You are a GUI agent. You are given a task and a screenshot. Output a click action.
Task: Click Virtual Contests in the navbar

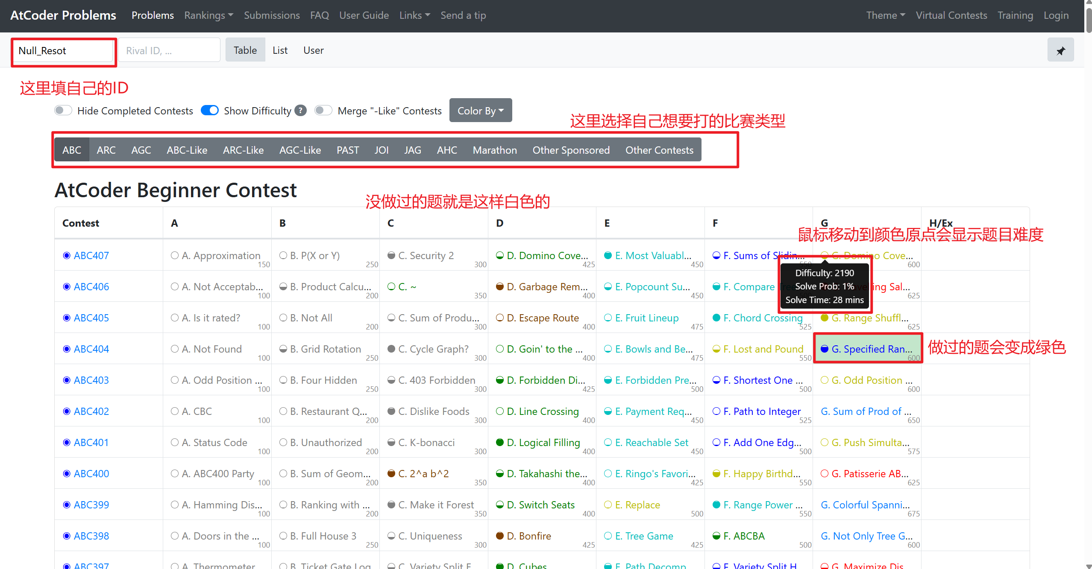tap(951, 15)
